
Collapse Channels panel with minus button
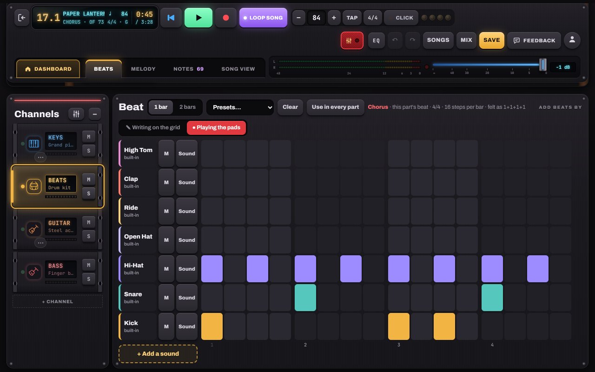tap(94, 114)
